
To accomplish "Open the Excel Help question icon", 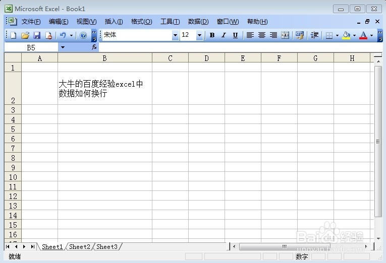I will [83, 35].
